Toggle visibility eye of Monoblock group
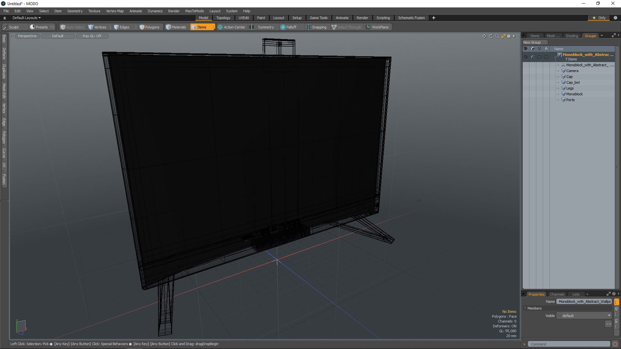Image resolution: width=621 pixels, height=349 pixels. [526, 57]
